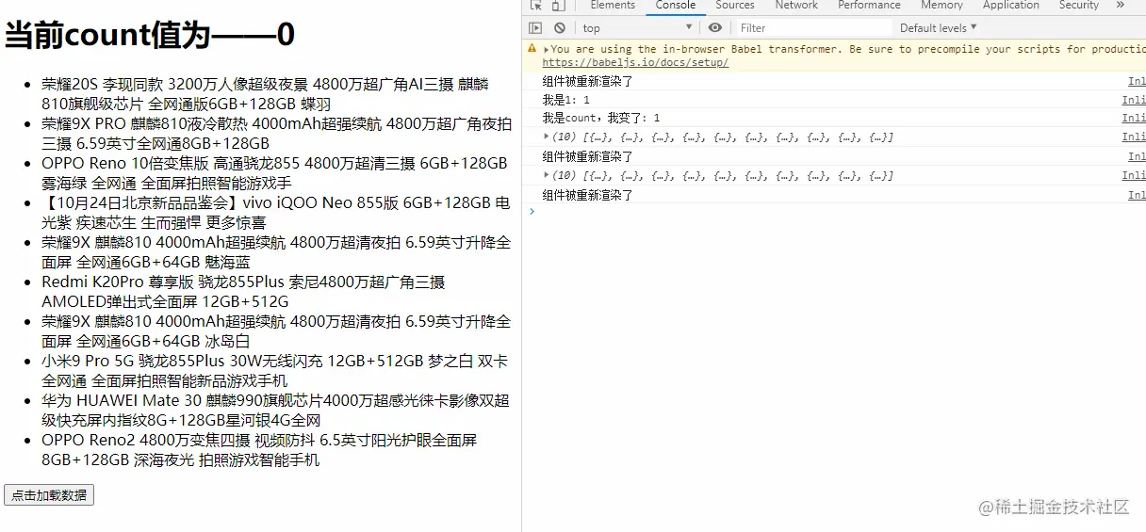Expand the Babel transformer warning message

[x=547, y=49]
